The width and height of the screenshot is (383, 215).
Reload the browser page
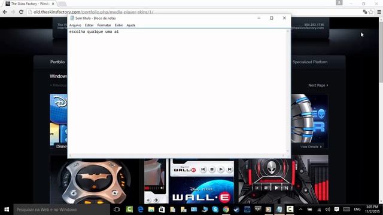click(x=21, y=12)
